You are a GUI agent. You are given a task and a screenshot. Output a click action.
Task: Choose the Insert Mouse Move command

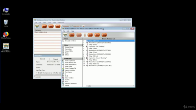click(x=71, y=64)
